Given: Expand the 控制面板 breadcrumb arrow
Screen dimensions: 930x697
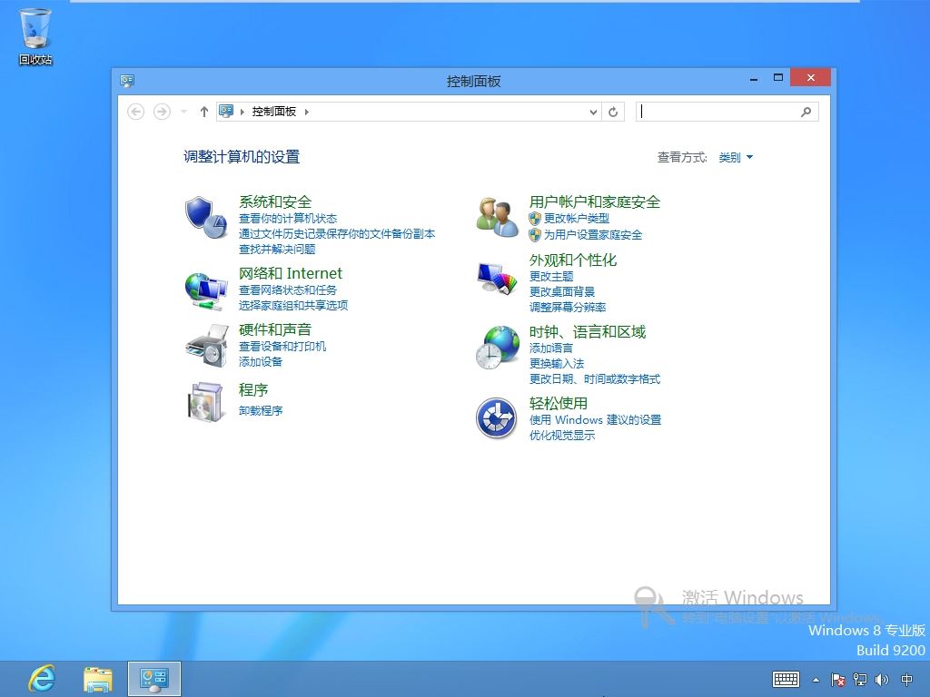Looking at the screenshot, I should click(307, 112).
